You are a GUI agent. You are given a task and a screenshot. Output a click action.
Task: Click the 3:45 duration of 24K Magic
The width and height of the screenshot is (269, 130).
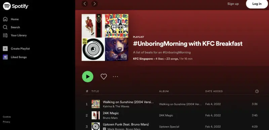point(255,116)
